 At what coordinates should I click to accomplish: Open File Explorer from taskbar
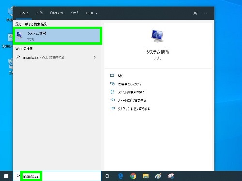[146, 176]
